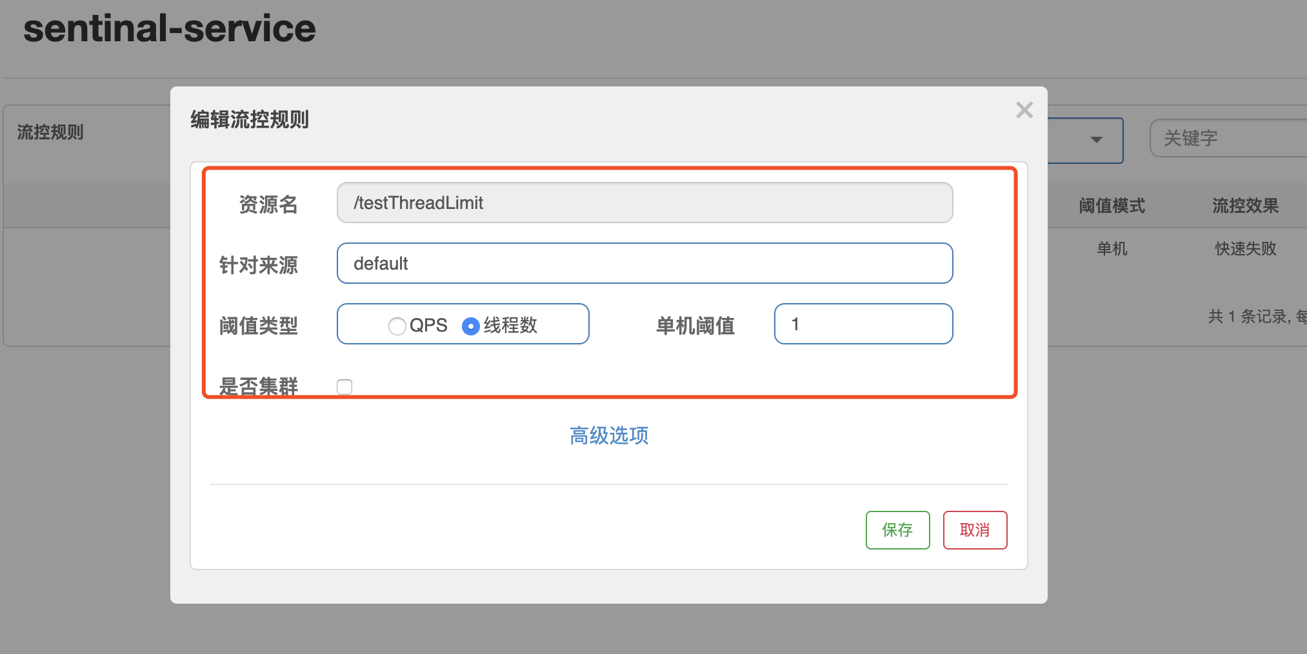This screenshot has width=1307, height=654.
Task: Click the 阈值模式 column header
Action: [1112, 205]
